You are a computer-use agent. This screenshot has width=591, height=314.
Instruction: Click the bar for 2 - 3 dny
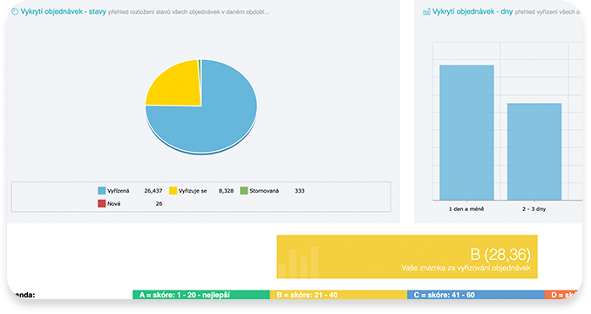point(534,152)
